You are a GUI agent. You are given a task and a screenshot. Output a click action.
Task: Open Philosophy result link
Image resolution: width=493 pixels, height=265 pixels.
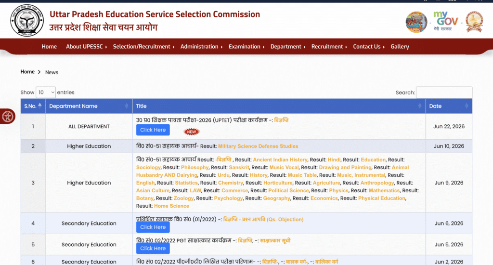pyautogui.click(x=195, y=168)
